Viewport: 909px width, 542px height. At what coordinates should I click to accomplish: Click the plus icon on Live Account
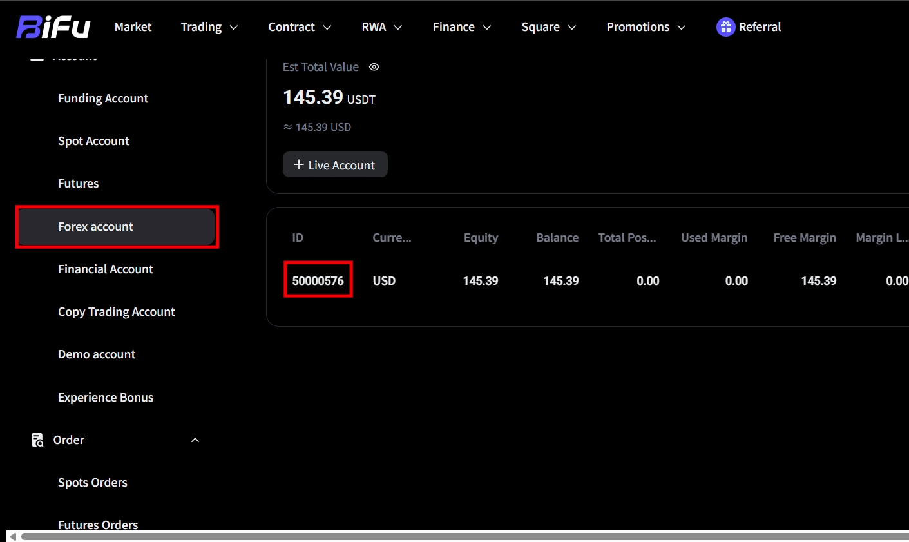point(298,165)
